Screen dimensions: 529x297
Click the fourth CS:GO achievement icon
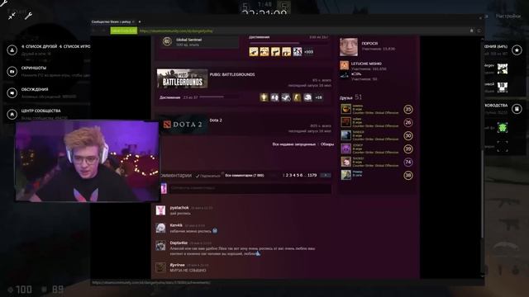(287, 51)
